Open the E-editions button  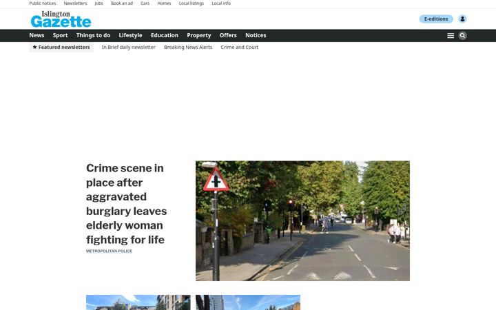436,19
